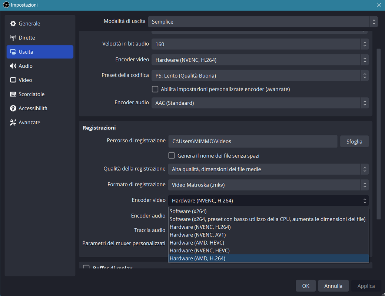Click the Audio speaker icon

click(x=13, y=66)
